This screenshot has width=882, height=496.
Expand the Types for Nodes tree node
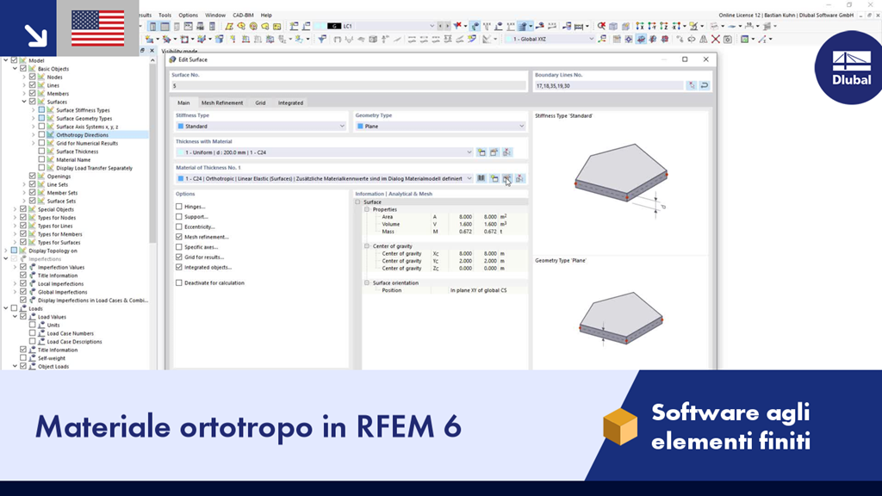pyautogui.click(x=16, y=218)
